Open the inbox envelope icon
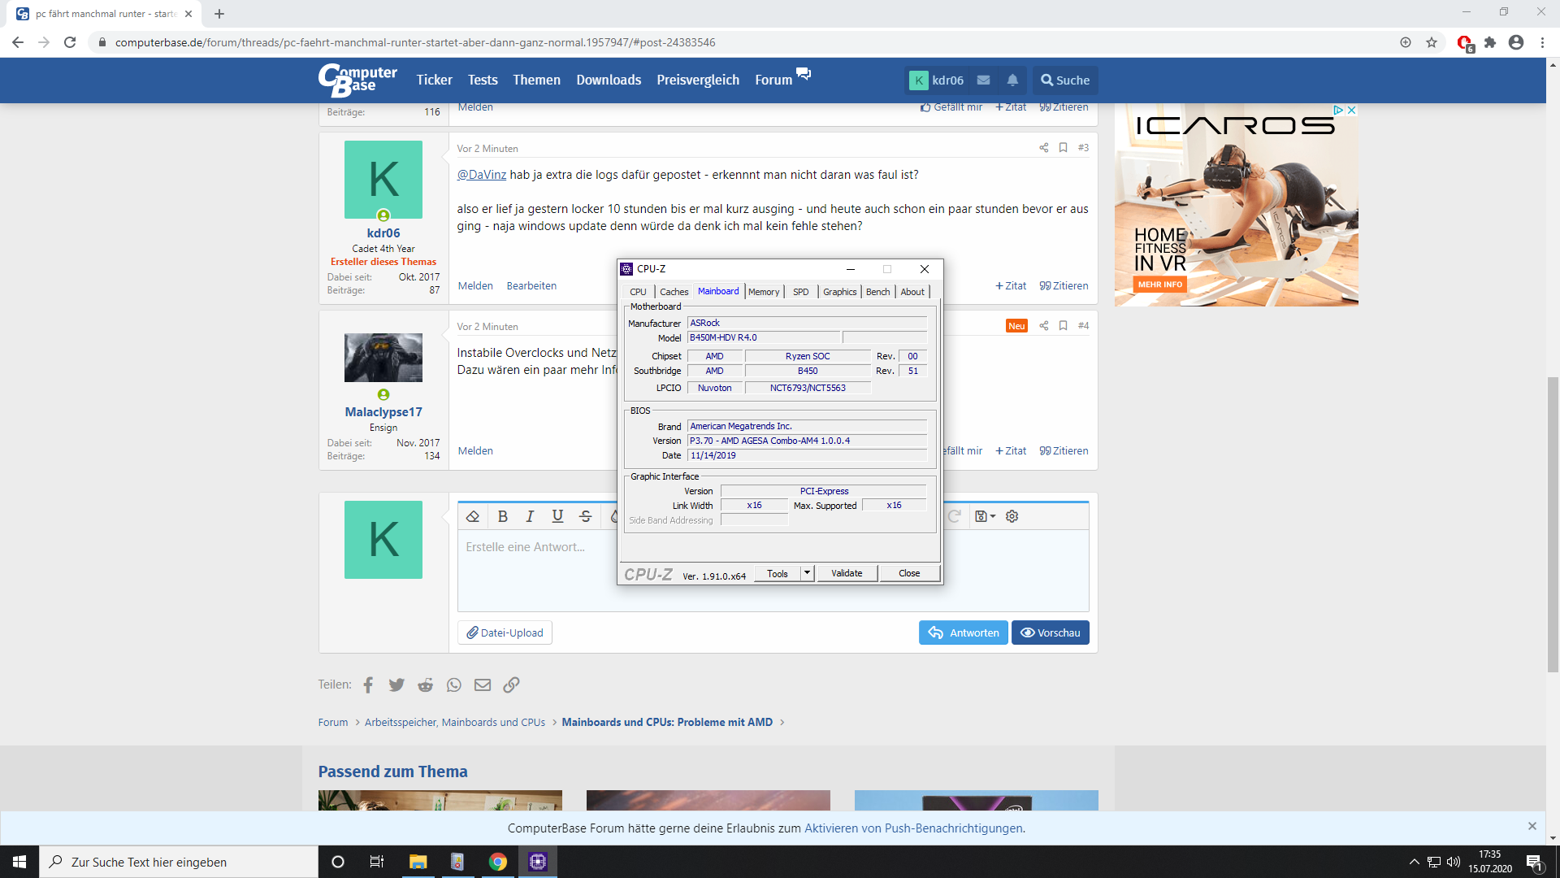This screenshot has height=878, width=1560. 983,80
